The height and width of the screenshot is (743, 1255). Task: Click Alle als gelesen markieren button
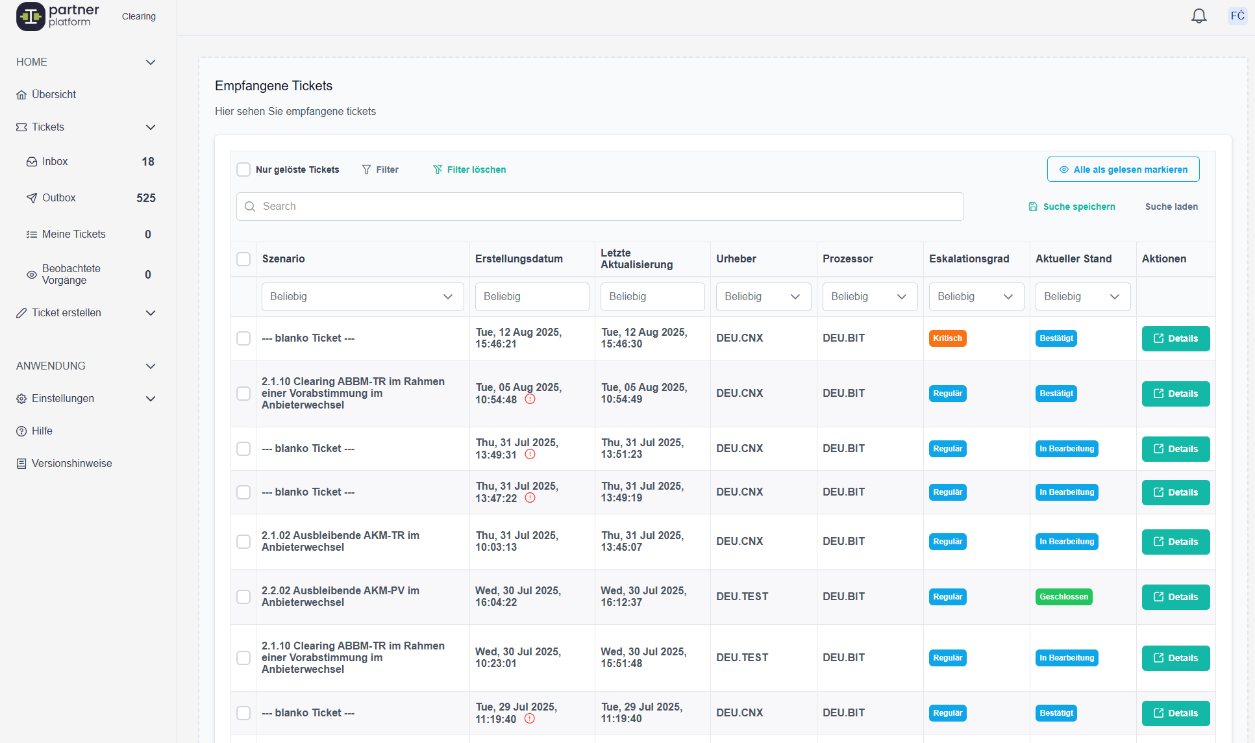click(1123, 170)
